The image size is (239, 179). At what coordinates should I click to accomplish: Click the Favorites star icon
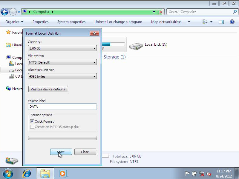tap(8, 32)
